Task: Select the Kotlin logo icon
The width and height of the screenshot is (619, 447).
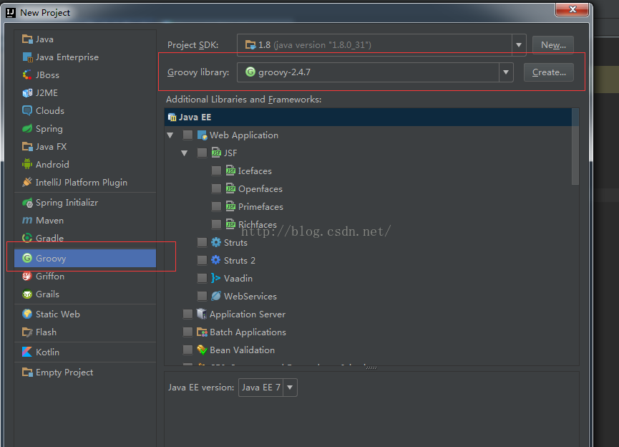Action: click(x=27, y=352)
